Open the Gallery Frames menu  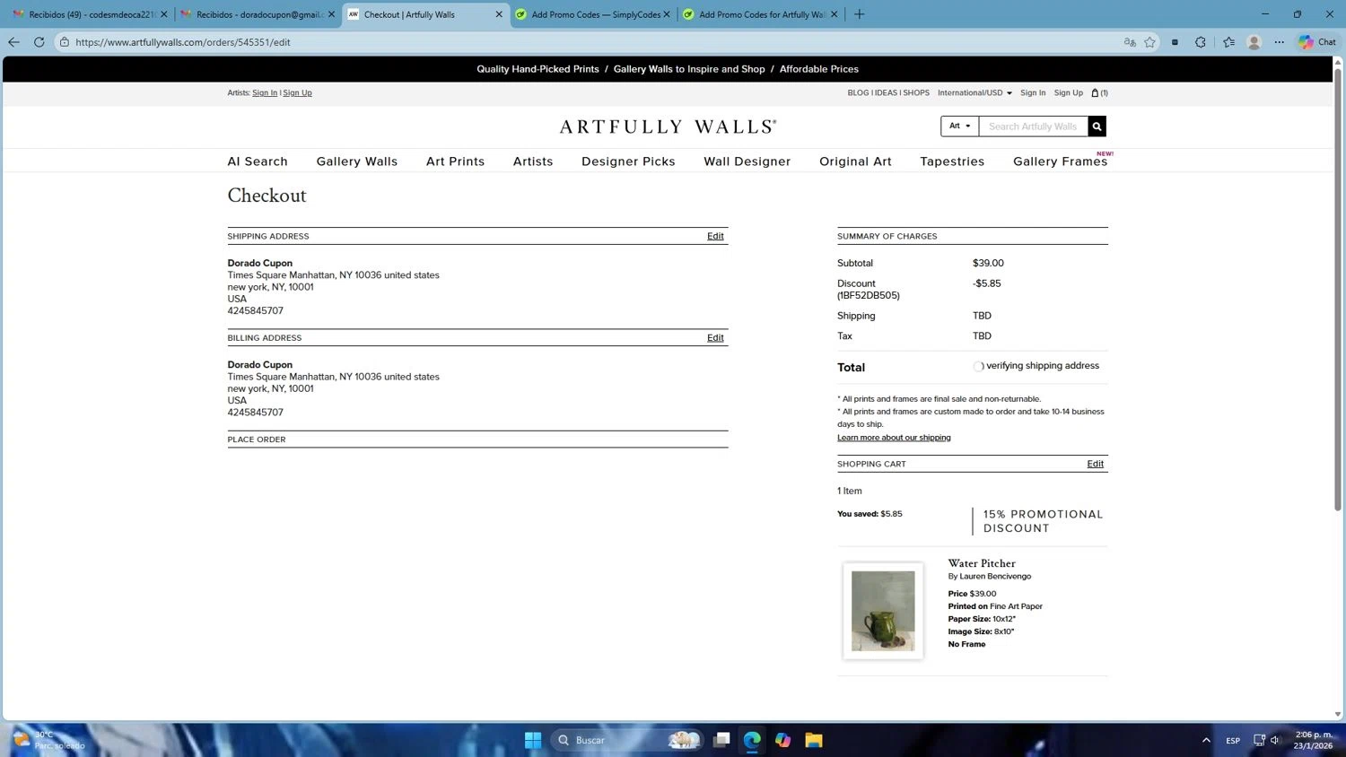pyautogui.click(x=1061, y=161)
